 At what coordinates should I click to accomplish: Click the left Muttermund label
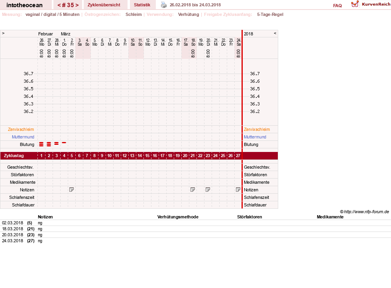tap(23, 137)
